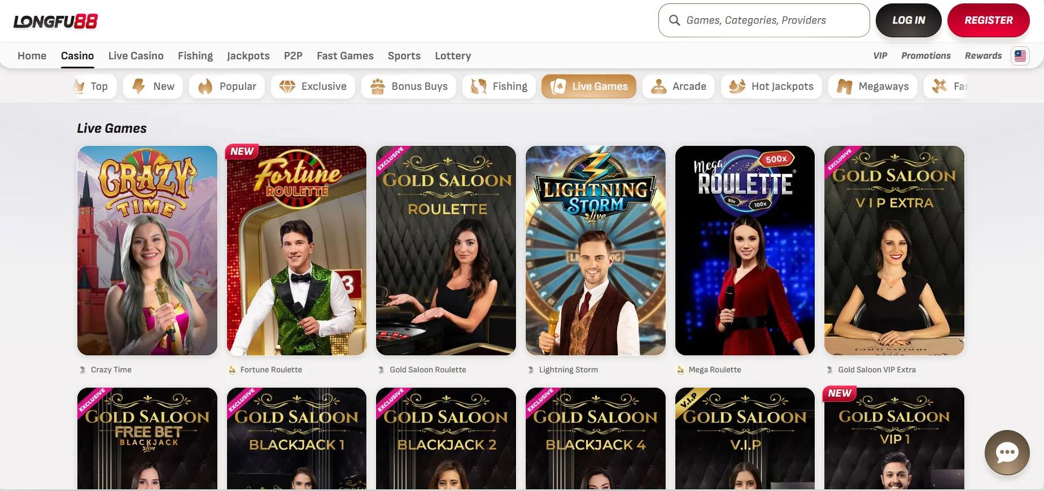The width and height of the screenshot is (1044, 491).
Task: Click the LOG IN button
Action: pyautogui.click(x=908, y=20)
